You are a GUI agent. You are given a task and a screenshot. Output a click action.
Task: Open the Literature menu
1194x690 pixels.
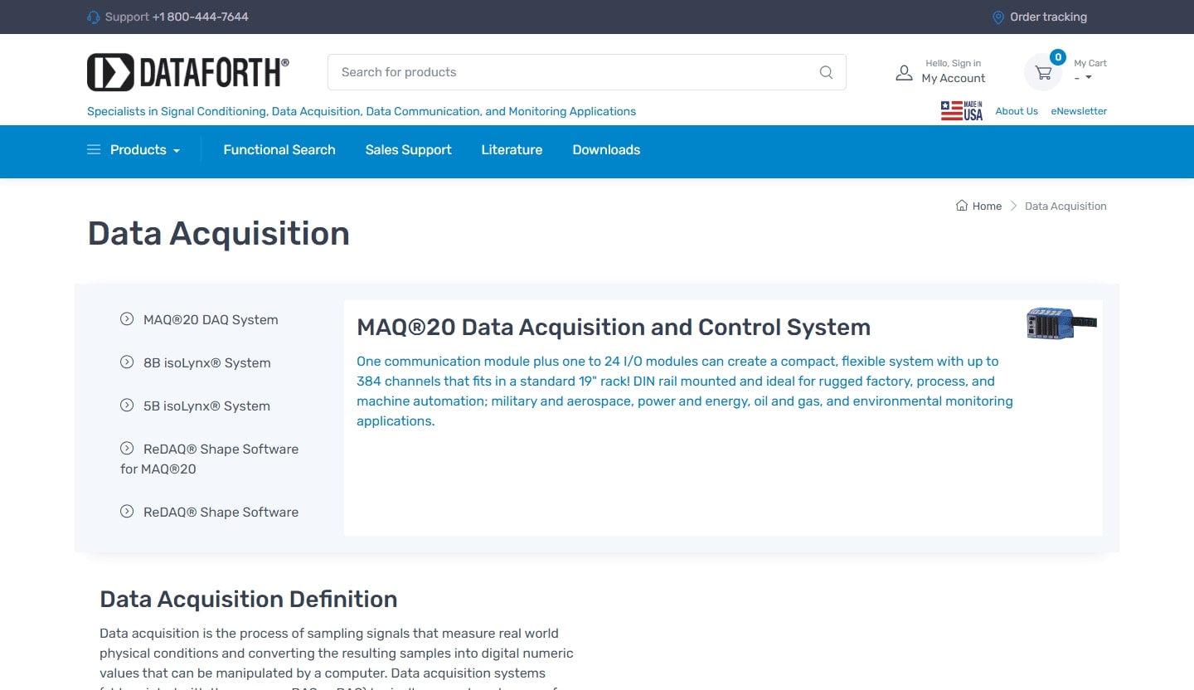512,150
